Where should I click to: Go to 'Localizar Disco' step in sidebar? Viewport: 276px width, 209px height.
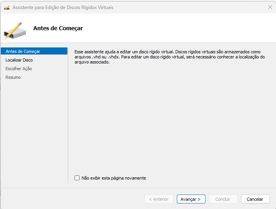coord(19,60)
